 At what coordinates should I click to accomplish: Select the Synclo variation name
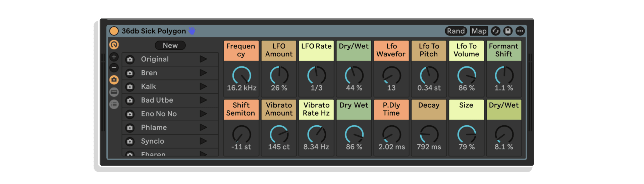click(x=152, y=141)
